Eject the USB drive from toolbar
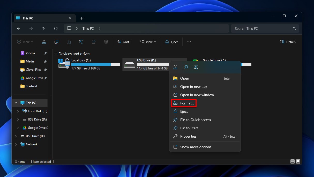Image resolution: width=314 pixels, height=177 pixels. click(x=171, y=42)
